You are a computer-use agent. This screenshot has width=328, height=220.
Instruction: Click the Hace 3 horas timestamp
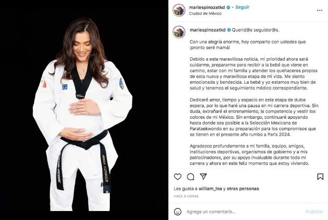[186, 196]
